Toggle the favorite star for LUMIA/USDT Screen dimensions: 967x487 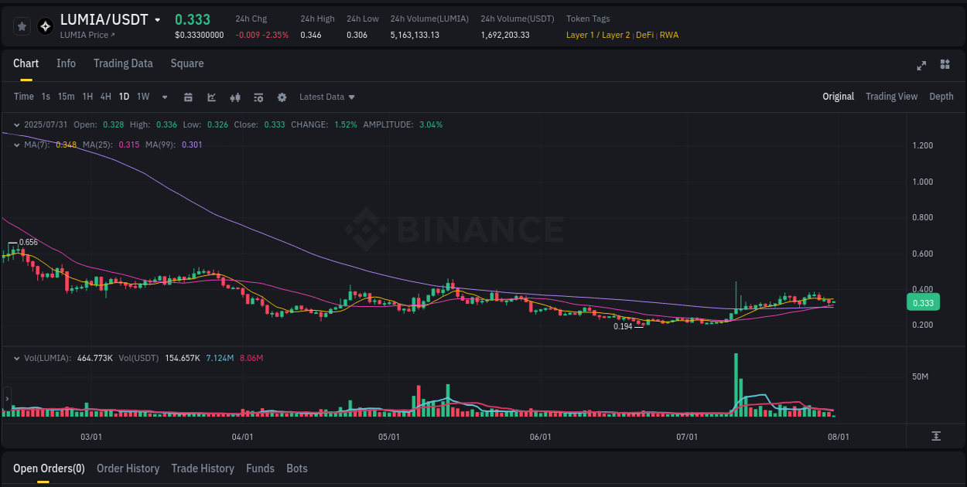pyautogui.click(x=22, y=26)
